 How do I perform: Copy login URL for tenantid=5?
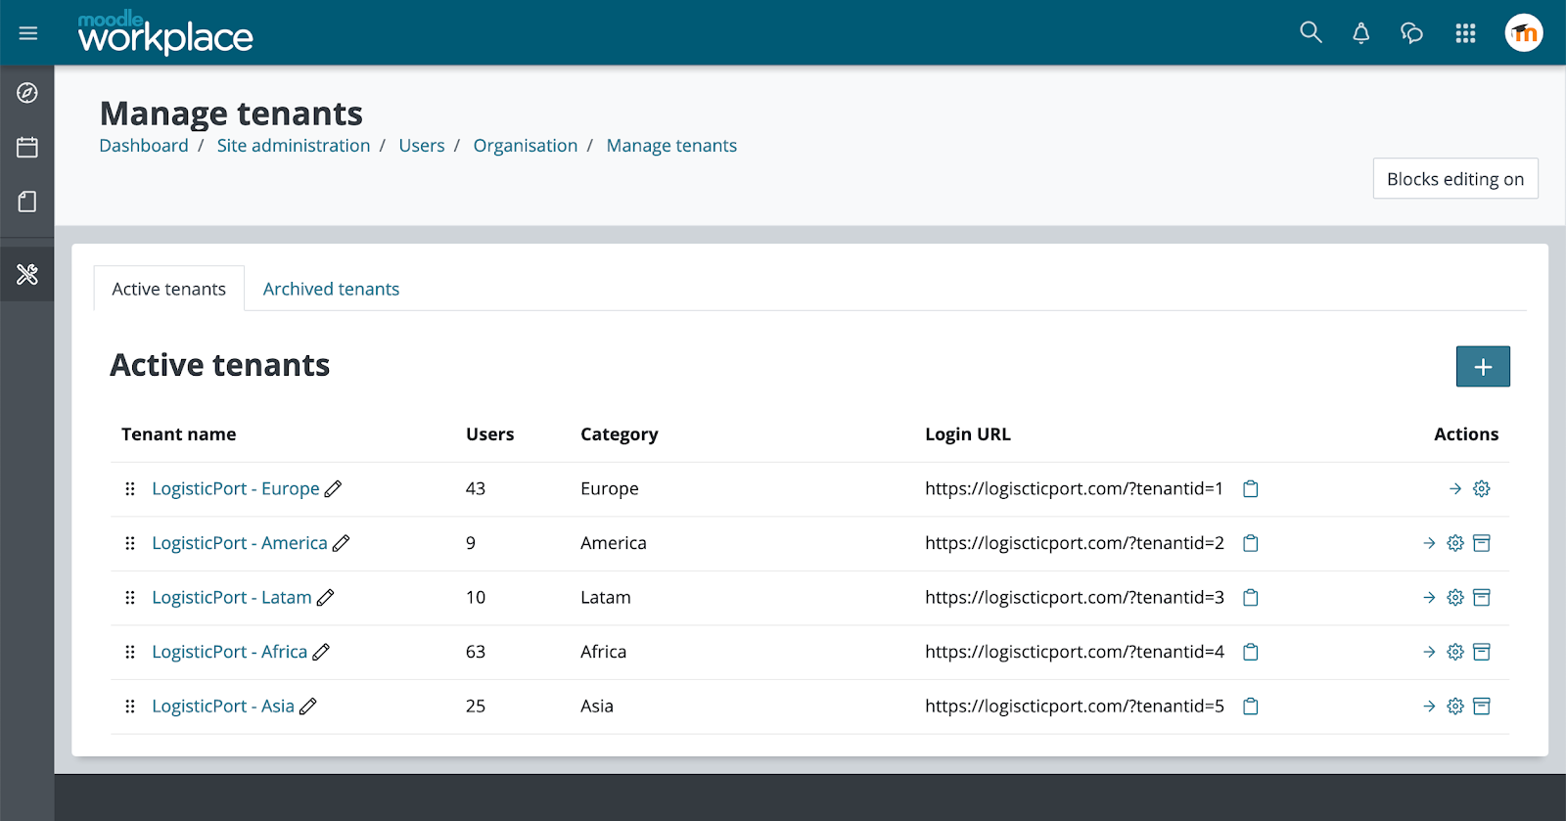1250,706
